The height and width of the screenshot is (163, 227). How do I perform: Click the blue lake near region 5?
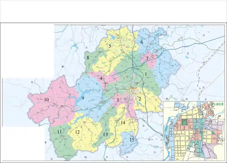point(112,37)
